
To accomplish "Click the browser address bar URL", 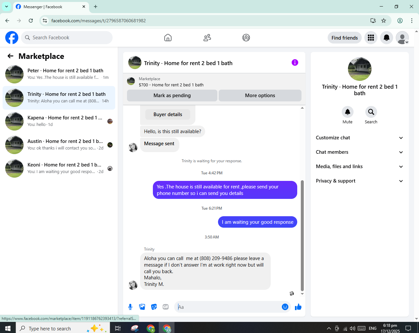I will point(99,21).
